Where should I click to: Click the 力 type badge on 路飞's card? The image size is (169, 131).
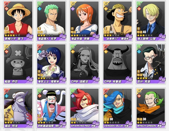coord(6,4)
